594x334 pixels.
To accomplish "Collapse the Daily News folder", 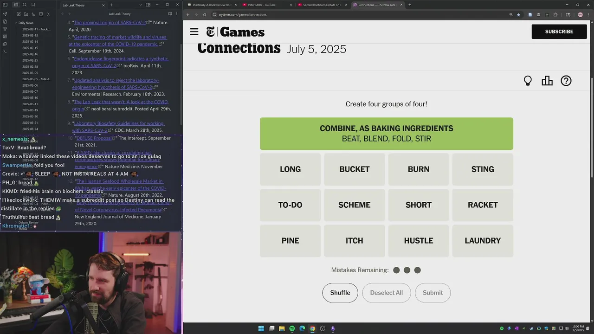I will click(16, 23).
